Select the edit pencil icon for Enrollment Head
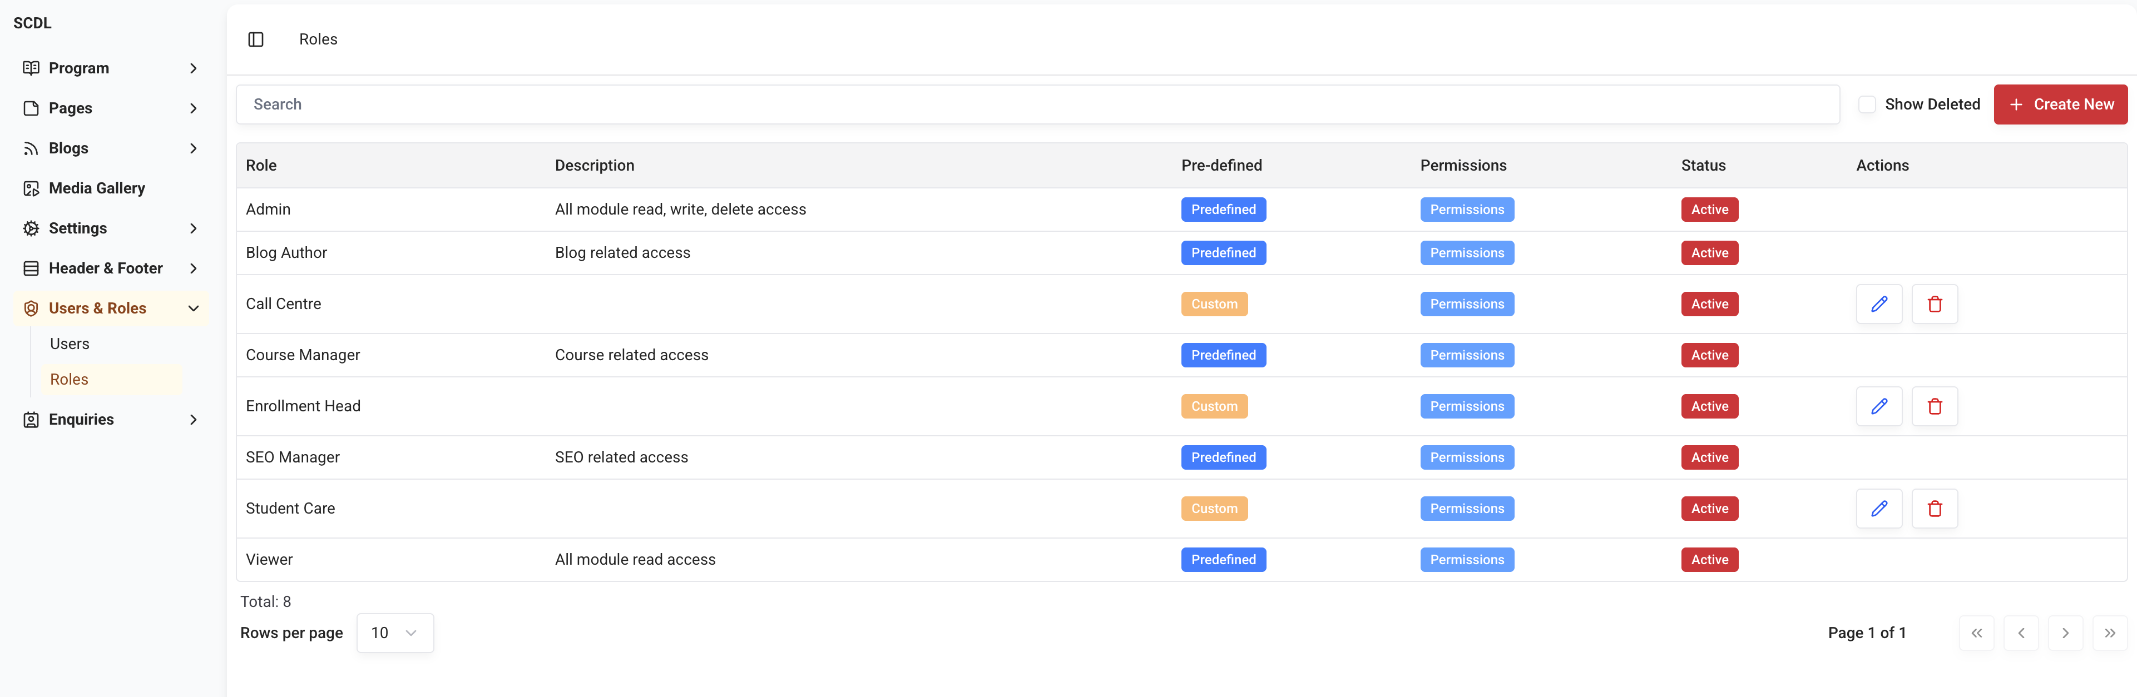This screenshot has height=697, width=2137. (x=1879, y=406)
